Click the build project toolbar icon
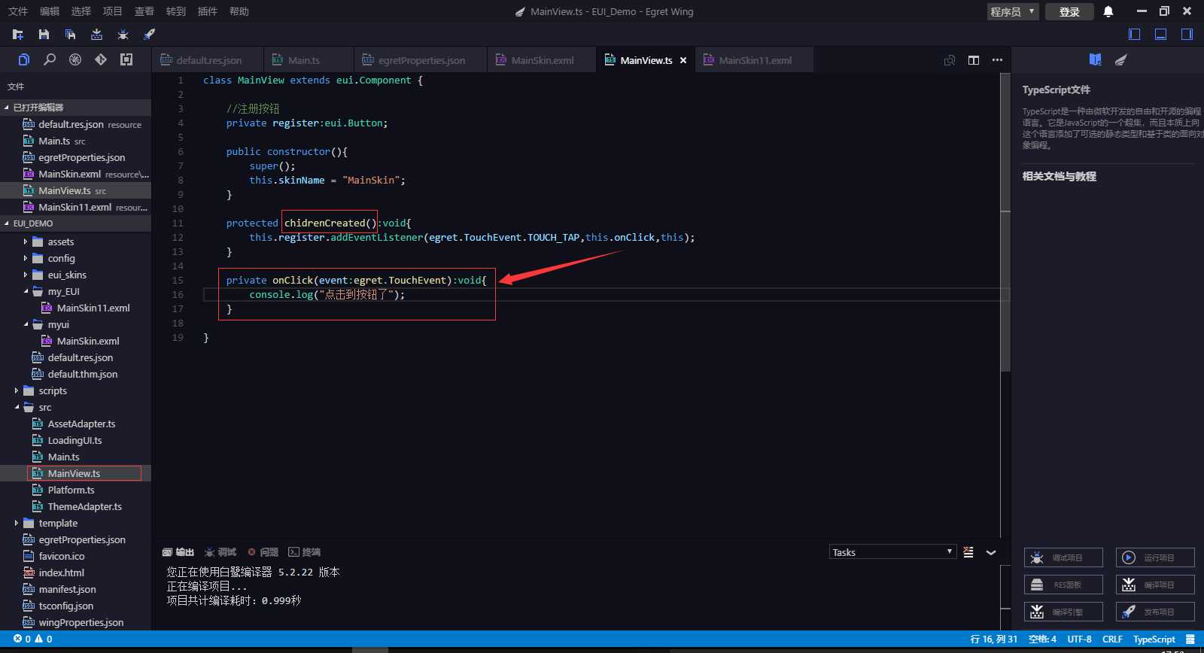1204x653 pixels. coord(96,35)
